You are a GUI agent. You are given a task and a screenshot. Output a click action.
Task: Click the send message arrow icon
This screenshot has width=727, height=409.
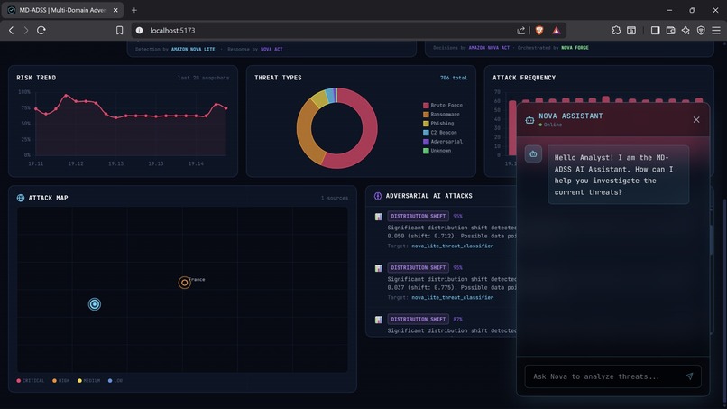click(x=689, y=376)
